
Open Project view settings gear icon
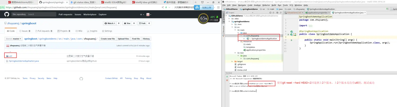tap(277, 13)
